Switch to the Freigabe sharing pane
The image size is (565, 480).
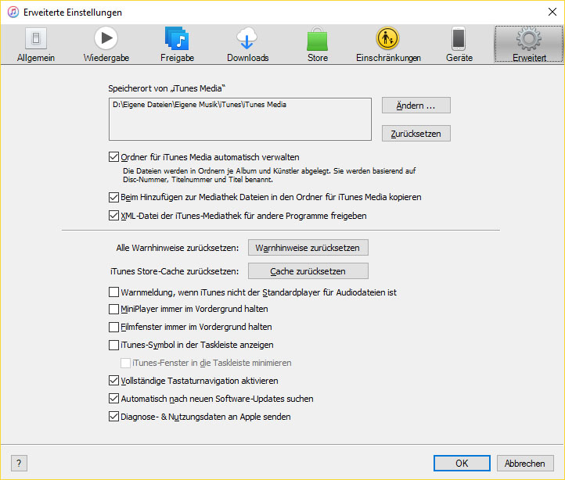click(x=177, y=45)
